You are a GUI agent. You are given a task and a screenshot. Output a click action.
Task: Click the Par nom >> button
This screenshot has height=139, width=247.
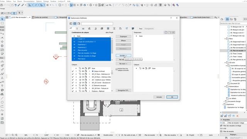pos(123,64)
